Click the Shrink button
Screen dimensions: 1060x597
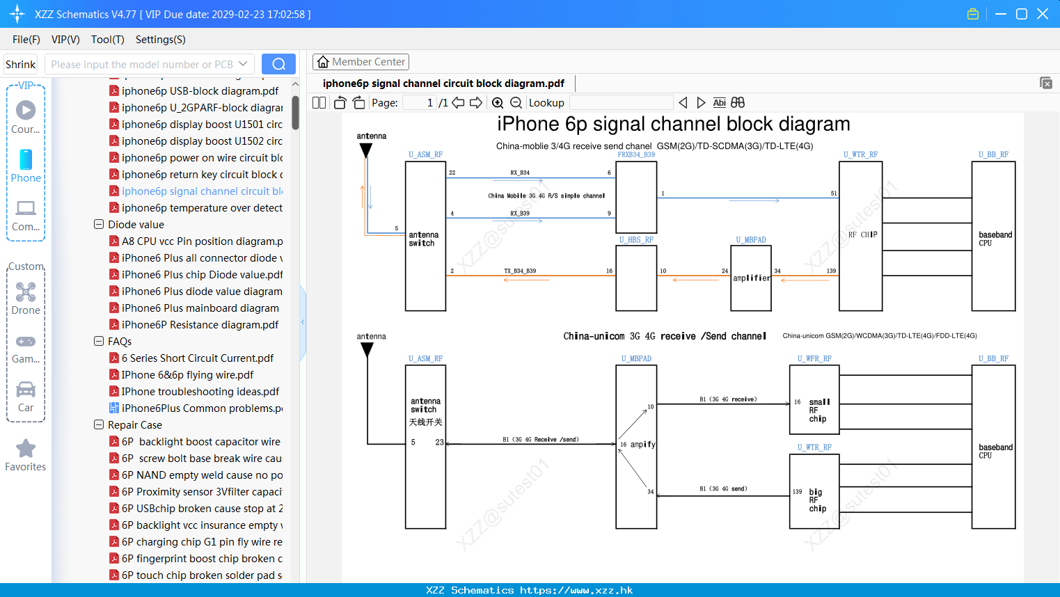[21, 64]
